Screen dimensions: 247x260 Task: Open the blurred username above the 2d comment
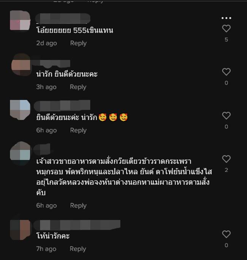click(x=63, y=18)
